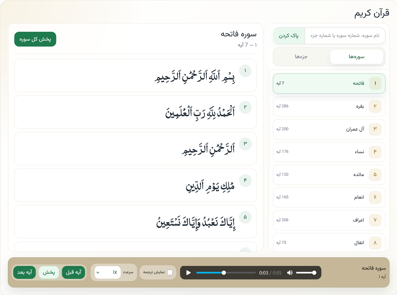Click the audio progress slider
This screenshot has width=397, height=295.
tap(226, 273)
